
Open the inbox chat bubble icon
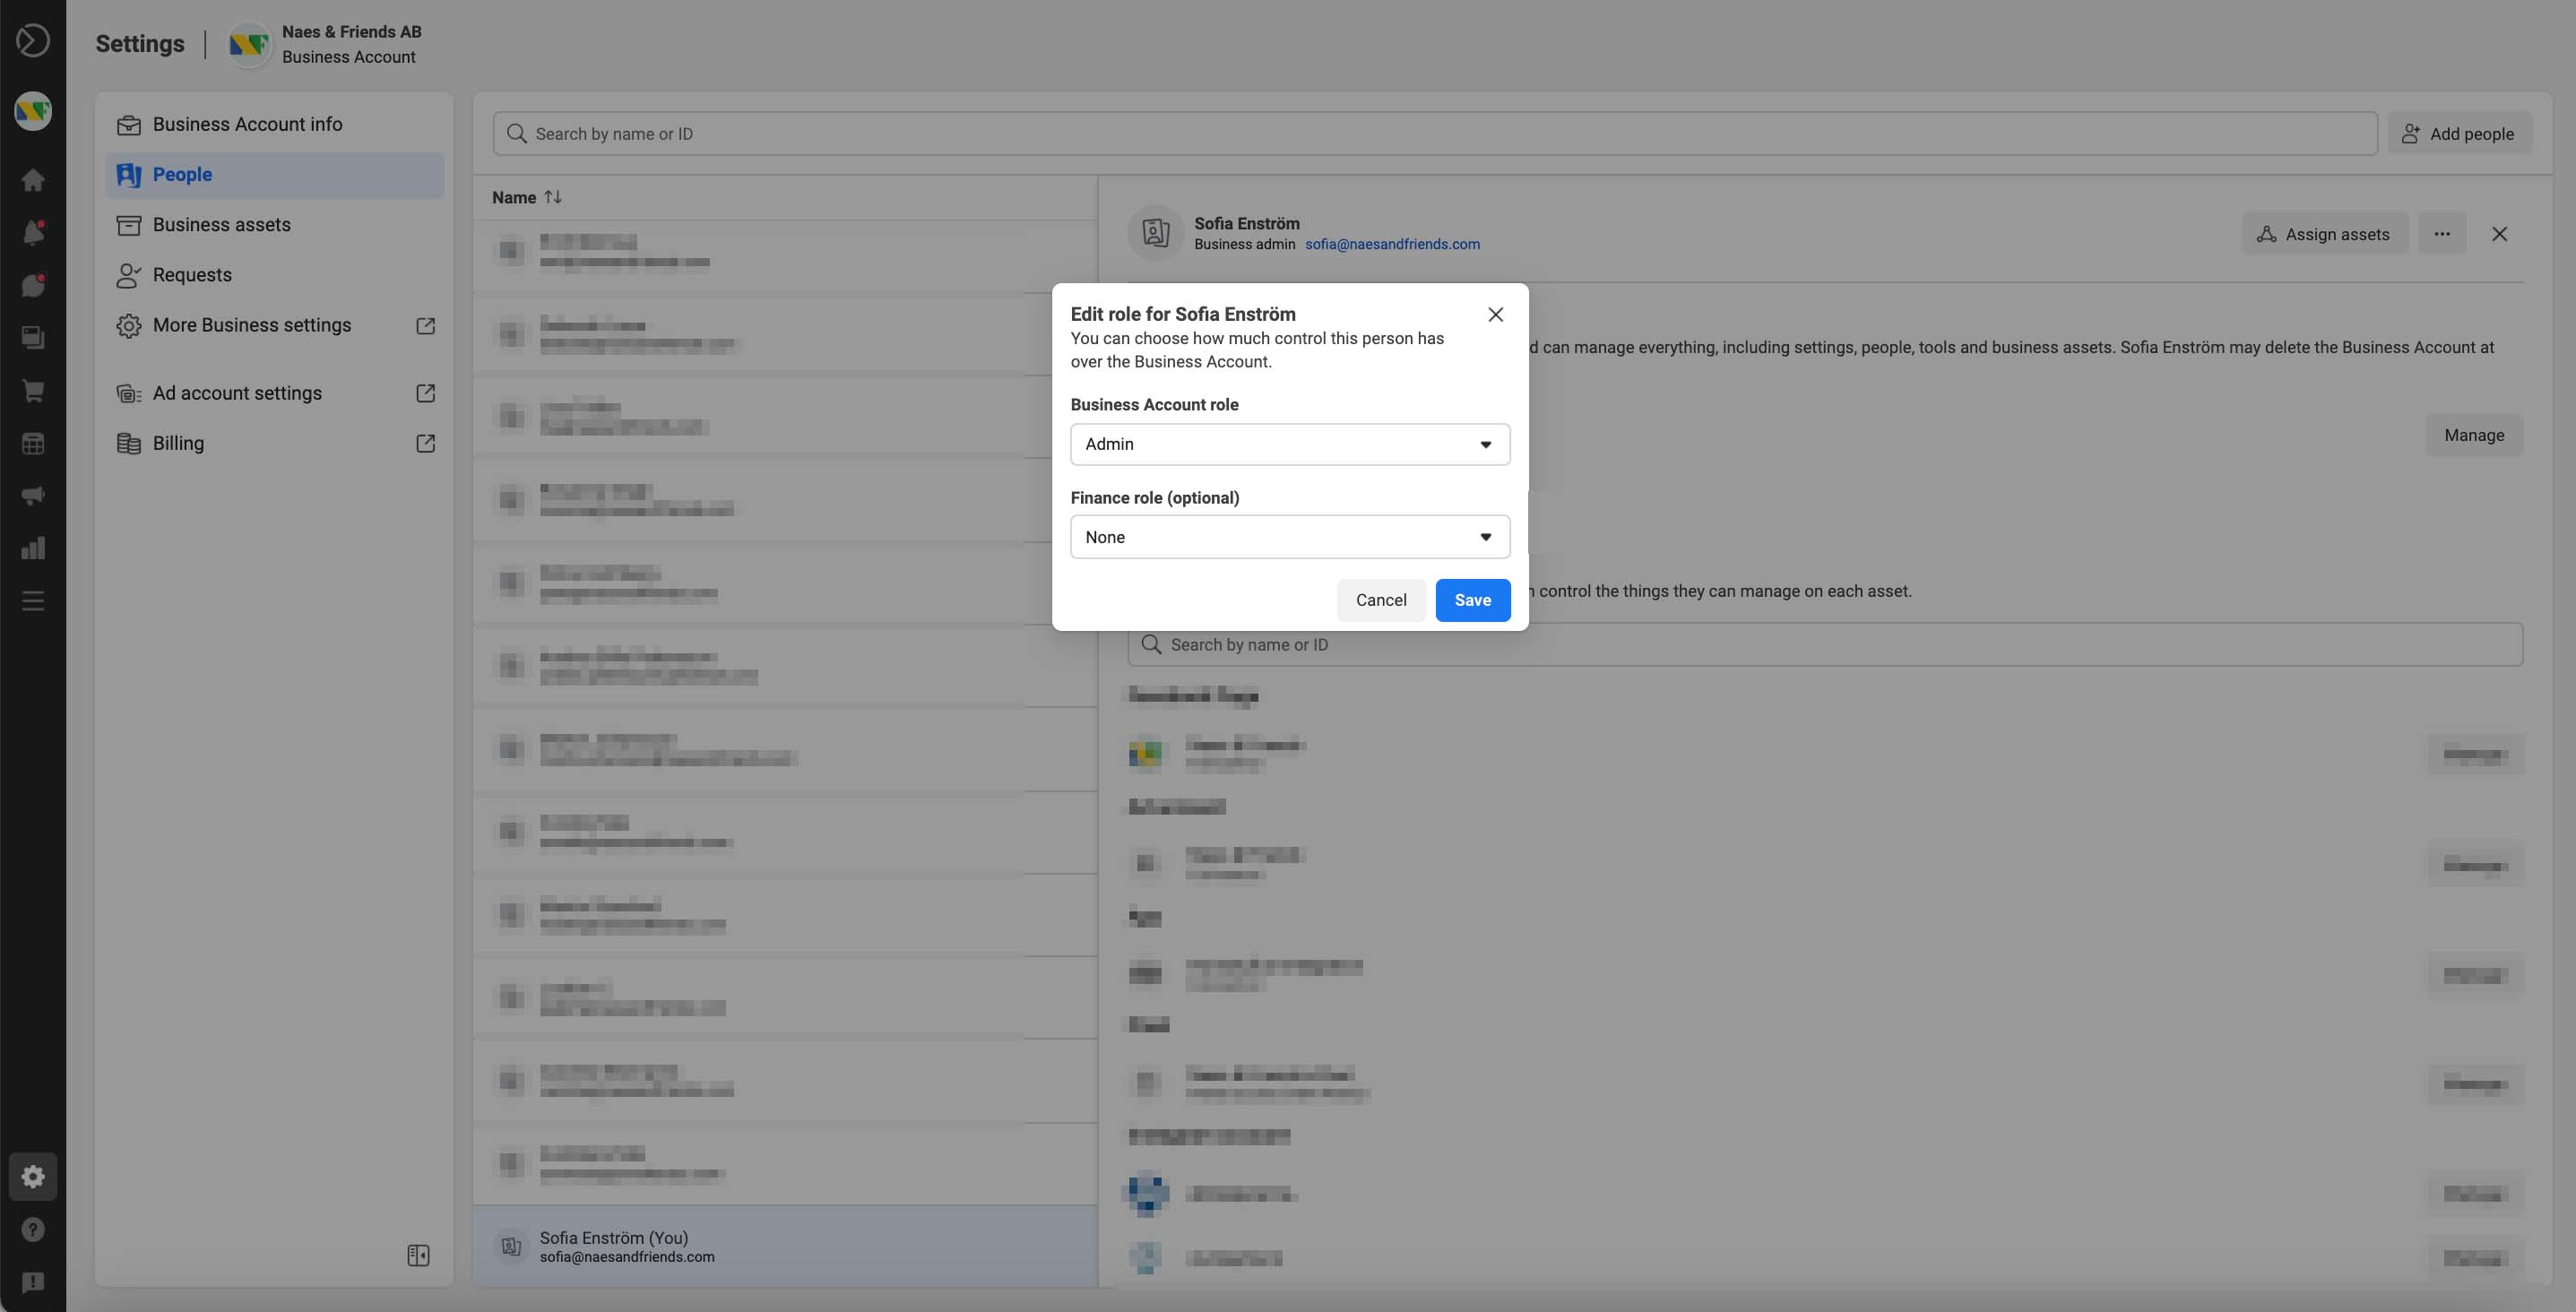[33, 285]
